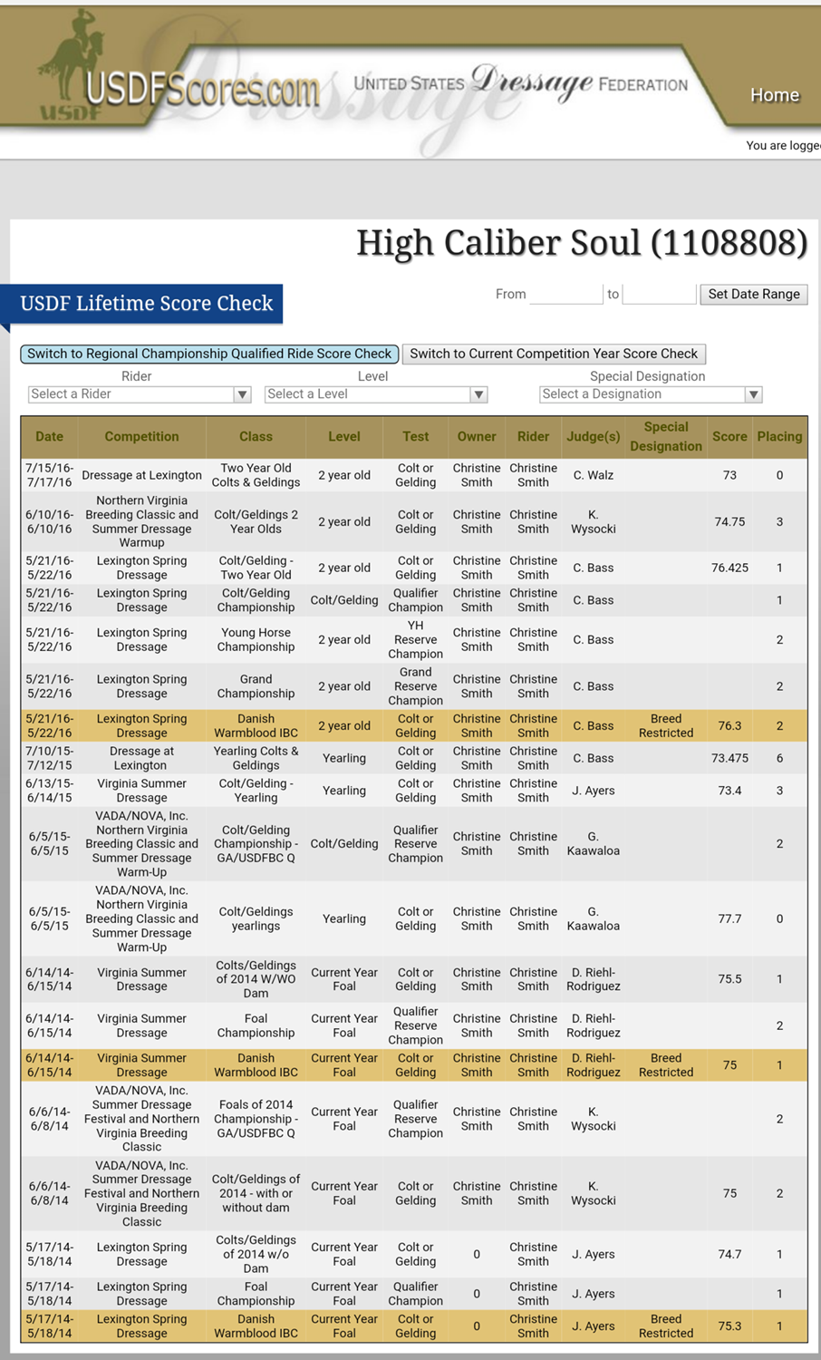Click the Special Designation column header
Viewport: 821px width, 1360px height.
[666, 437]
